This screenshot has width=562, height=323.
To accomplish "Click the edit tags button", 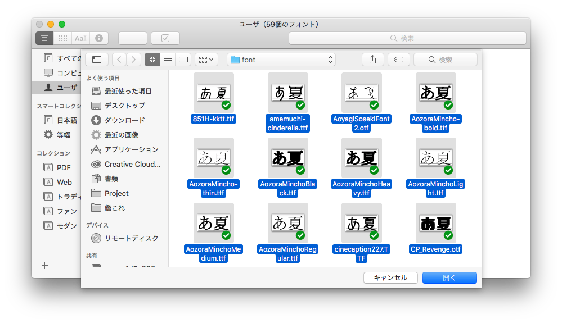I will [x=398, y=60].
